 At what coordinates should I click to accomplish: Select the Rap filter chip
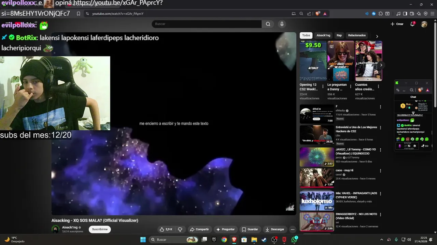pos(339,35)
